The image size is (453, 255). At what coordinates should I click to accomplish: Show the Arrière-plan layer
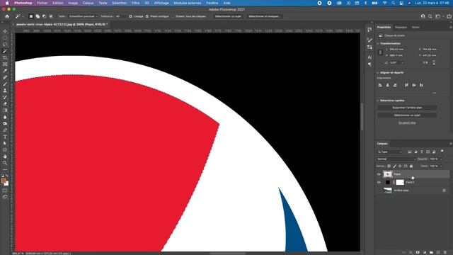coord(379,191)
